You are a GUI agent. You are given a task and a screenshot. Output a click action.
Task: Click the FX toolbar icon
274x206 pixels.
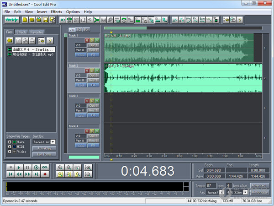tap(195, 20)
